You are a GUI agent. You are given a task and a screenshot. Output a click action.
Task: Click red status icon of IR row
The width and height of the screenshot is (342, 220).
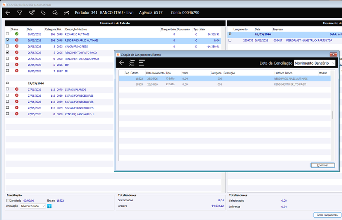coord(17,71)
